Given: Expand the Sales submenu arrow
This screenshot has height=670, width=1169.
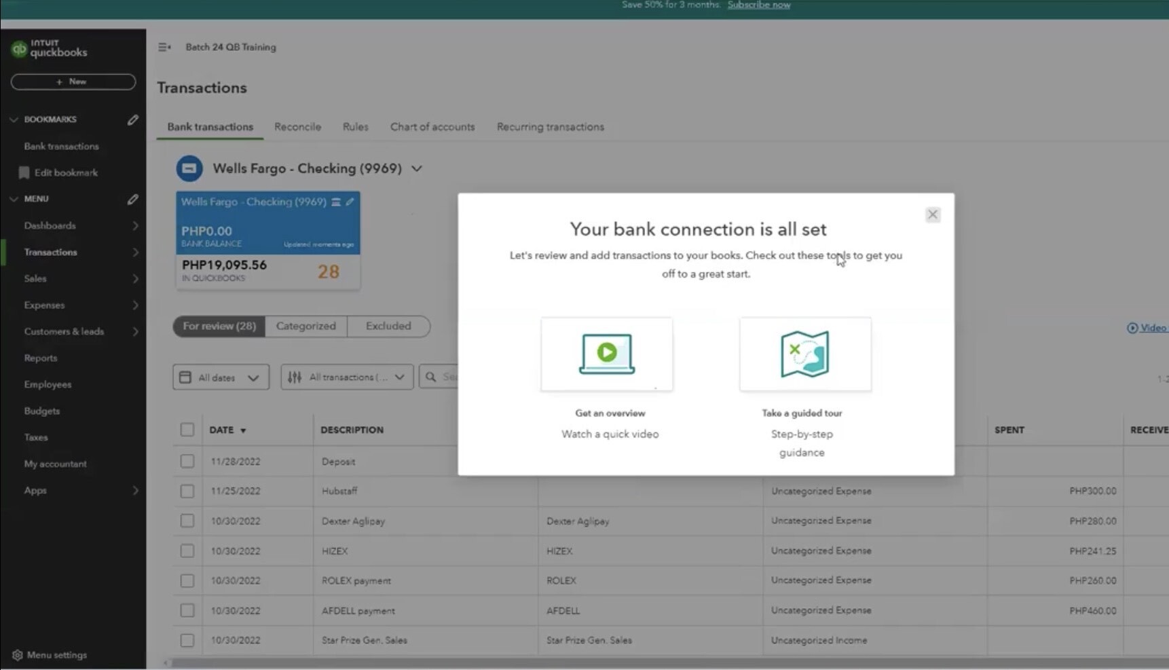Looking at the screenshot, I should coord(135,278).
